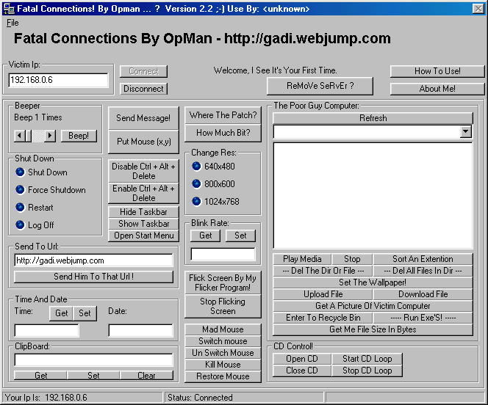Open the How To Use! help button

pos(437,71)
